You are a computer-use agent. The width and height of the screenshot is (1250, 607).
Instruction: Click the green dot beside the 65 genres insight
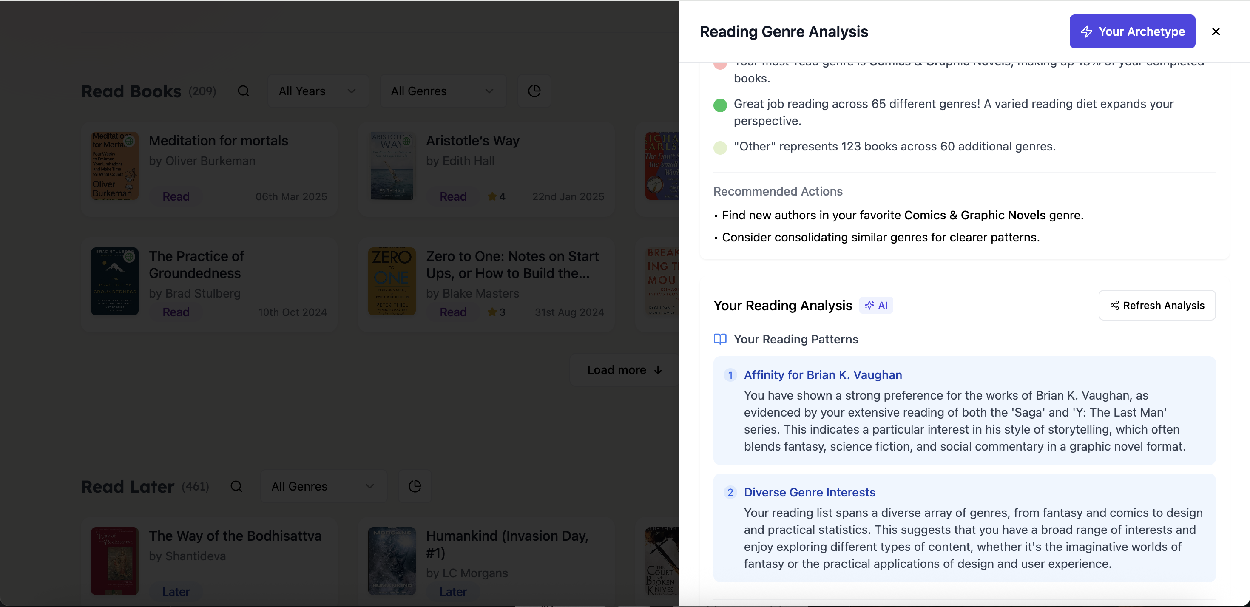coord(720,105)
